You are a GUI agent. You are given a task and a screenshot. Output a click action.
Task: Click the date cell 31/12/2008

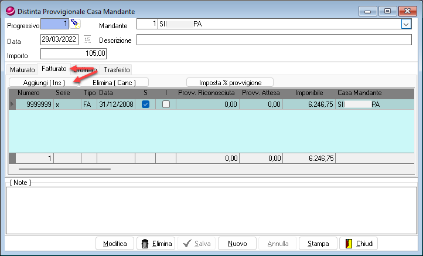click(x=116, y=105)
